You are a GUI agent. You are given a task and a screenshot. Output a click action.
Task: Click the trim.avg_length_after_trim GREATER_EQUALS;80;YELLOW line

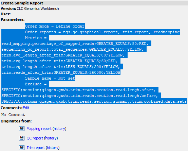click(63, 55)
